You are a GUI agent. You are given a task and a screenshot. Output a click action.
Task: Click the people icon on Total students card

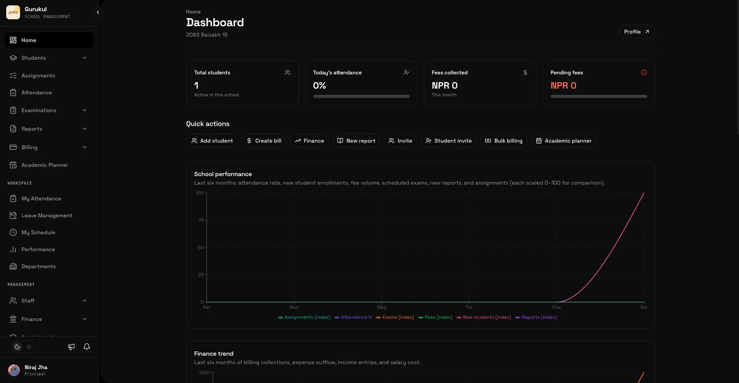288,72
